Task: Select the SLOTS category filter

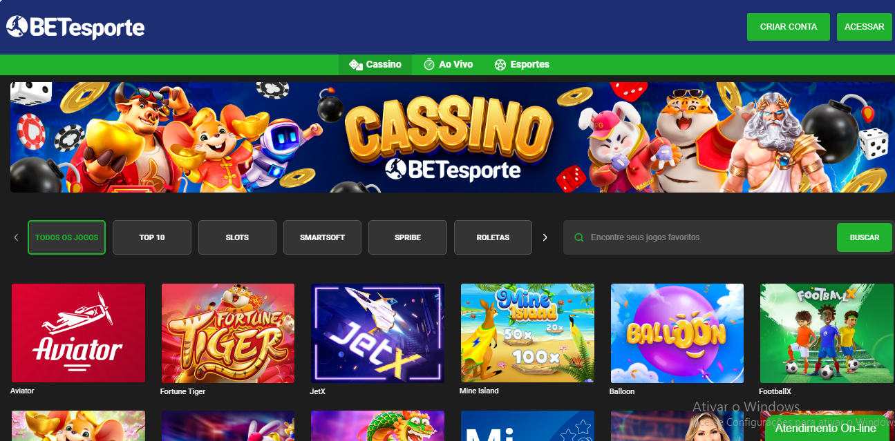Action: [237, 237]
